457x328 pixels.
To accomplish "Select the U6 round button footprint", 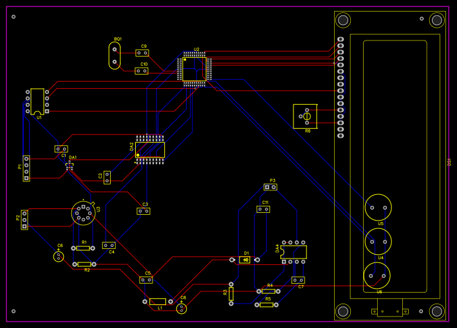I will 377,275.
